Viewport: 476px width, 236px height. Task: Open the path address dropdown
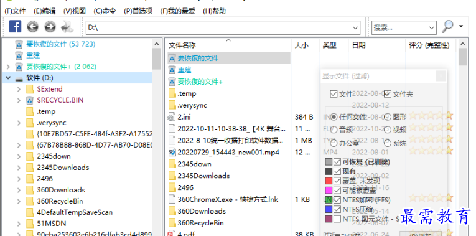[x=355, y=27]
